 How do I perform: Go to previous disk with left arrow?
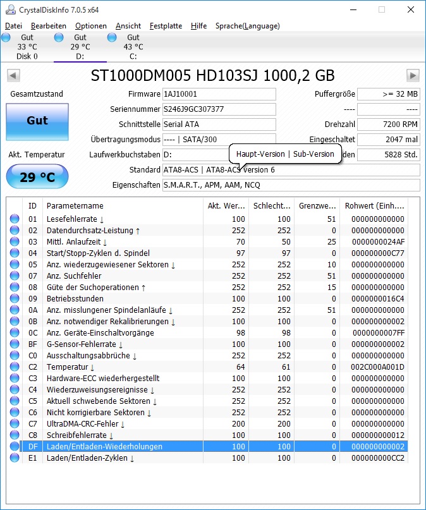(13, 76)
